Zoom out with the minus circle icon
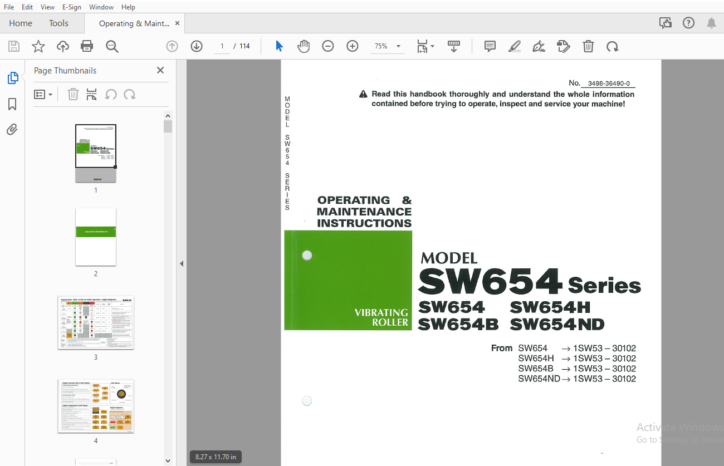Image resolution: width=724 pixels, height=466 pixels. click(328, 46)
